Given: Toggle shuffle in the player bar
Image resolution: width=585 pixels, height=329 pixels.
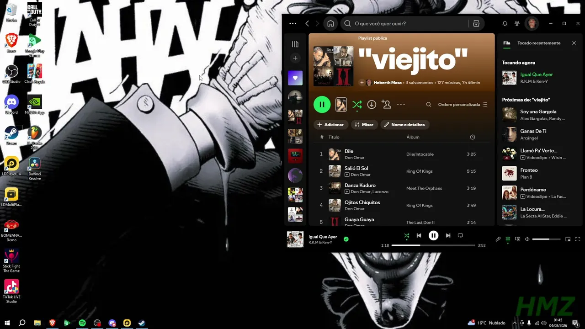Looking at the screenshot, I should click(407, 236).
